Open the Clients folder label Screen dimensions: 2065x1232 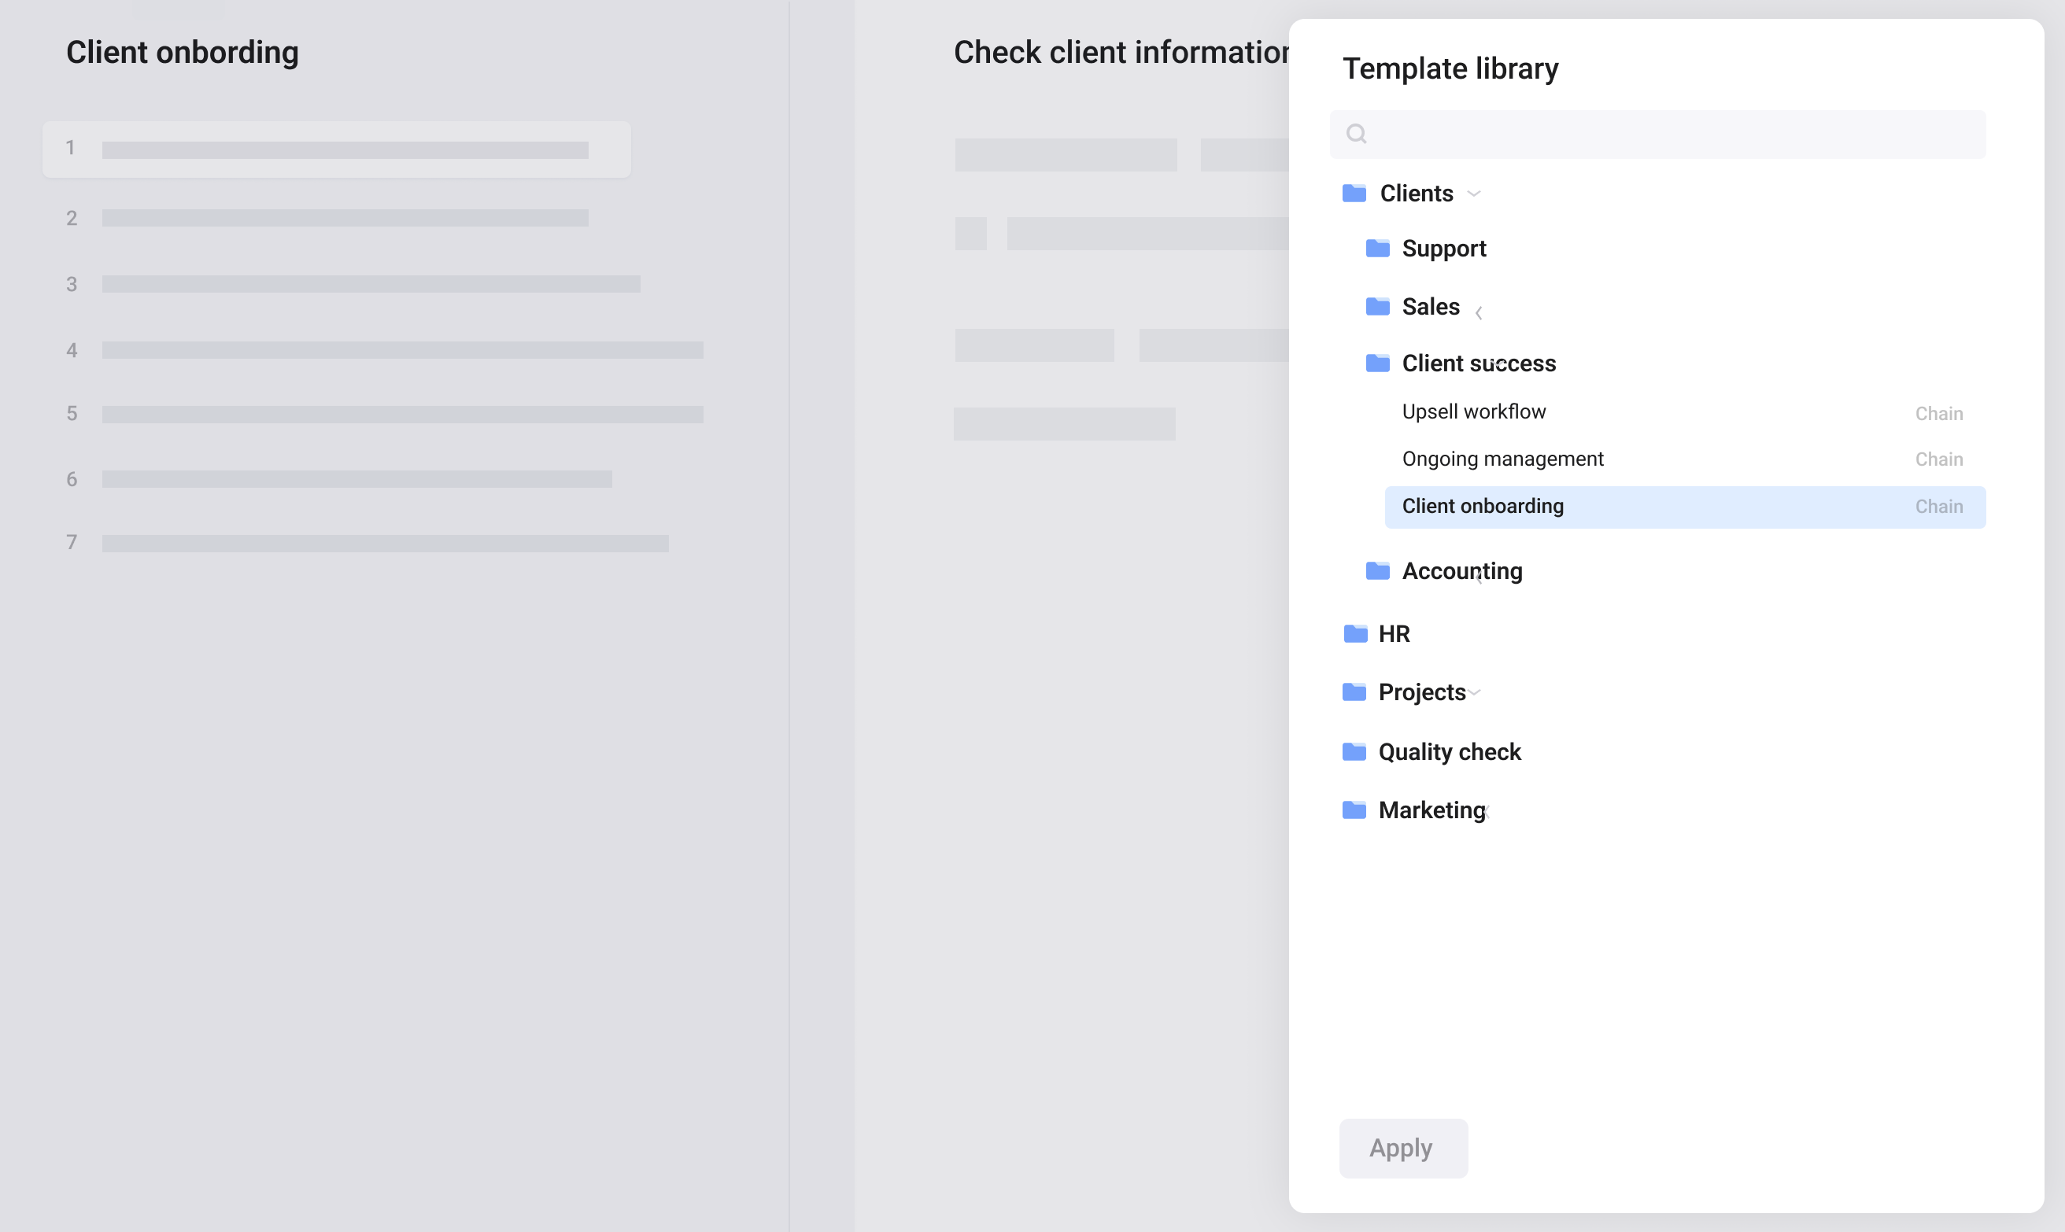1417,194
